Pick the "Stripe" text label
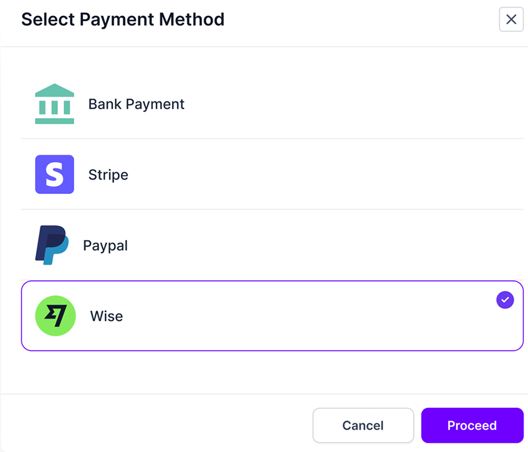The height and width of the screenshot is (452, 528). (108, 175)
